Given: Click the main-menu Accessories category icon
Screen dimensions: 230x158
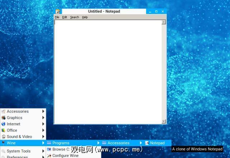Looking at the screenshot, I should (3, 111).
